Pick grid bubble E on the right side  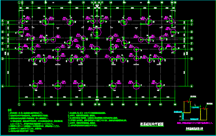[x=191, y=49]
